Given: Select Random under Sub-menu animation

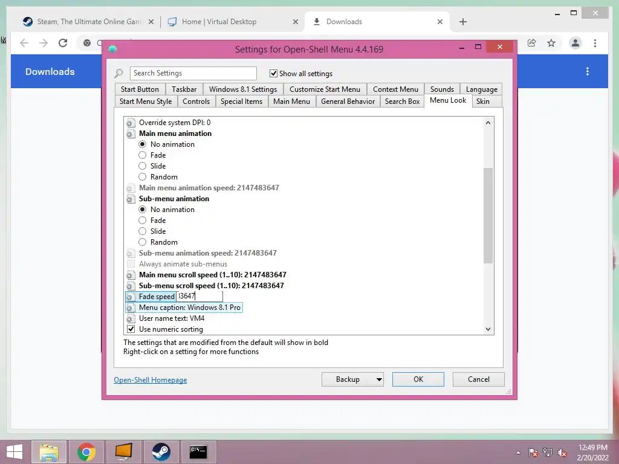Looking at the screenshot, I should tap(143, 242).
